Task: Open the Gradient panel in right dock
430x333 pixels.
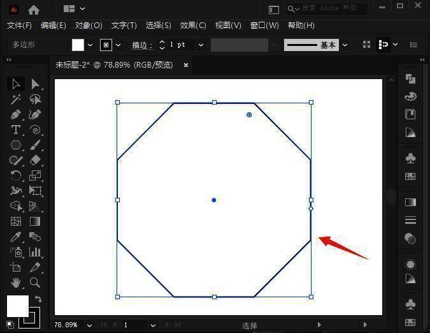Action: click(x=410, y=202)
